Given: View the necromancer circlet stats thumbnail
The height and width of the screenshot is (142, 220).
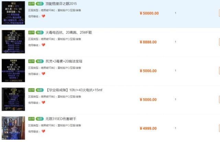Looking at the screenshot, I should click(x=13, y=70).
